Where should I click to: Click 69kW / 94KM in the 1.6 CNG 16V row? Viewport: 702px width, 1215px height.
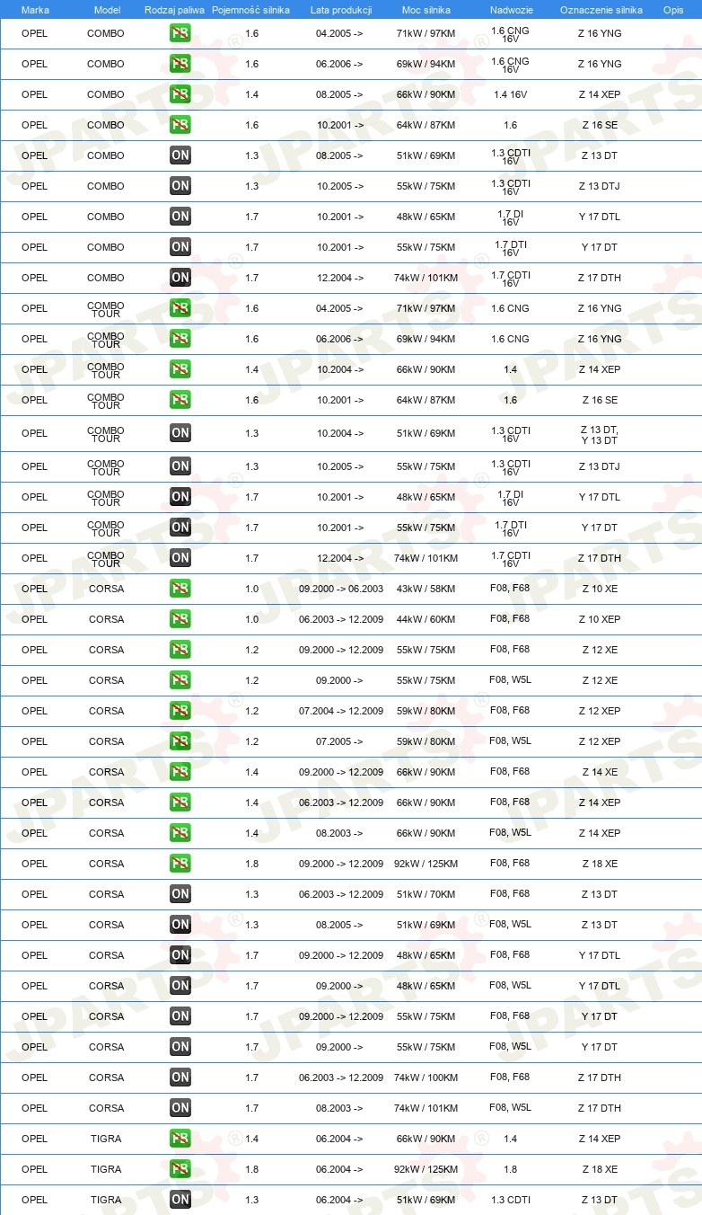pos(426,64)
